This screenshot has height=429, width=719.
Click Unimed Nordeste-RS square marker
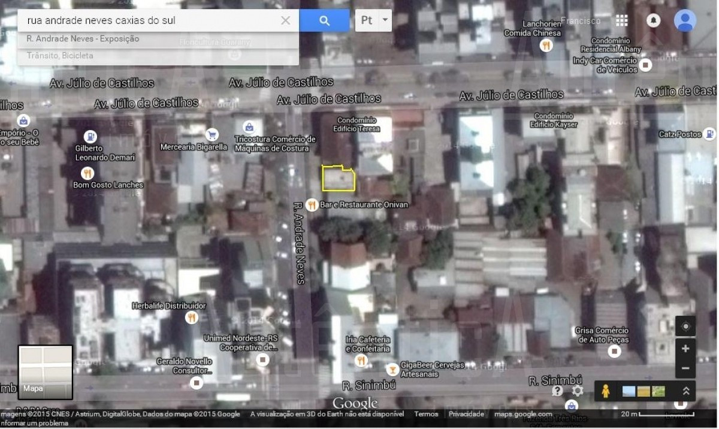(x=262, y=360)
